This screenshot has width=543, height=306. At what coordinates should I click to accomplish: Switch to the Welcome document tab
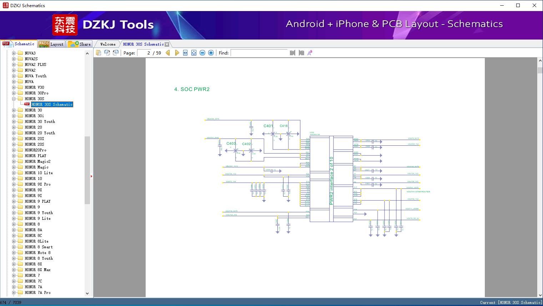pos(107,44)
